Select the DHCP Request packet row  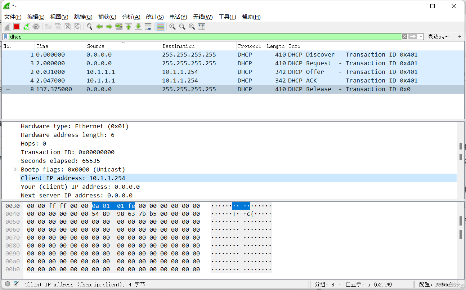(233, 63)
